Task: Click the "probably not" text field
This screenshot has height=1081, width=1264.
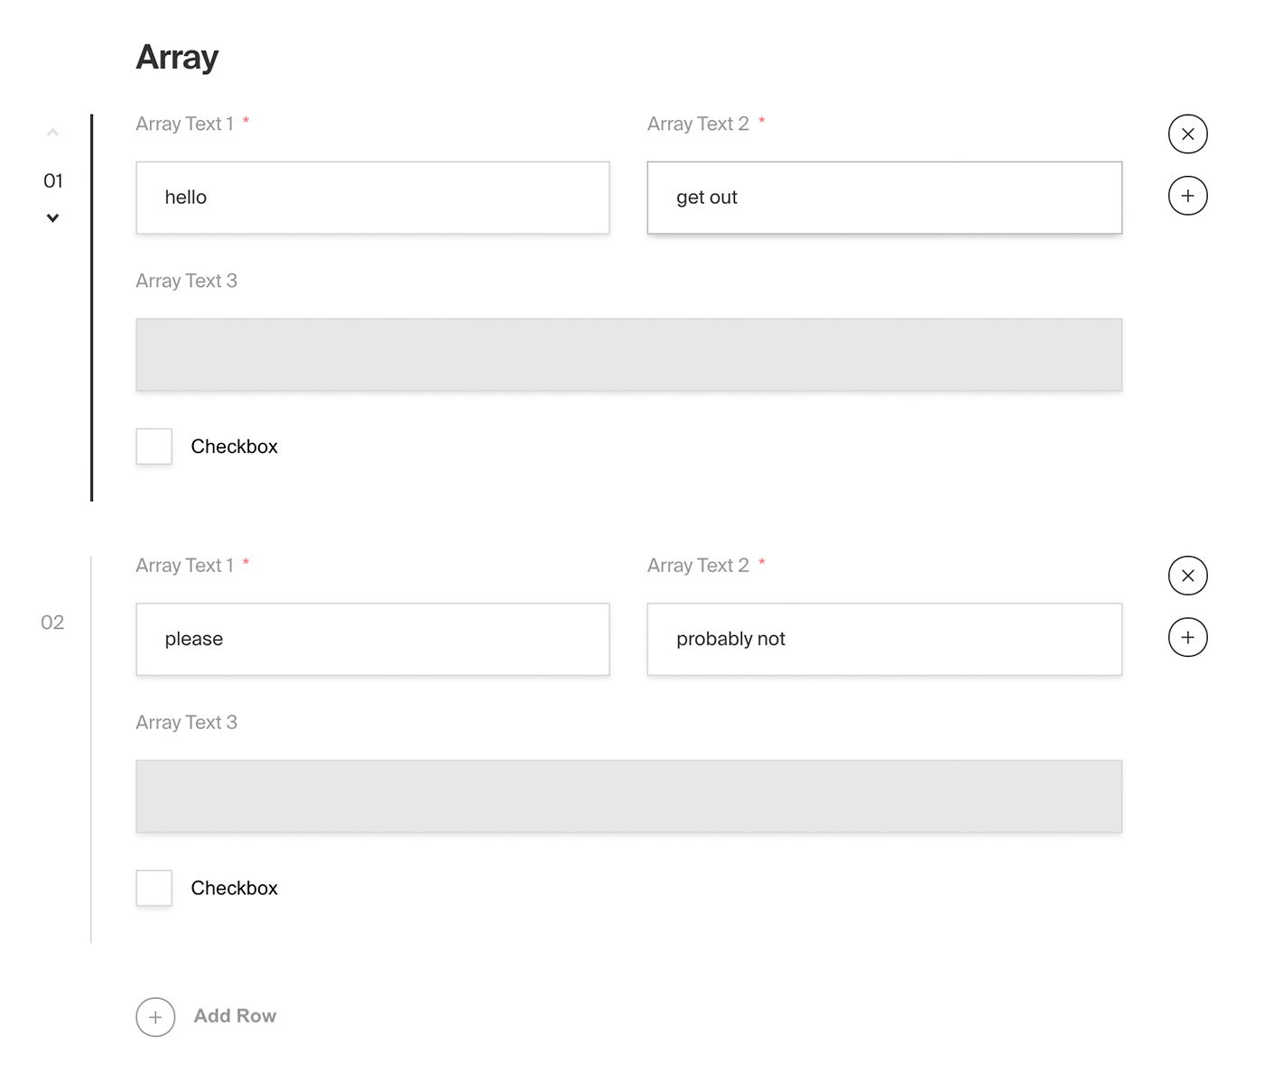Action: point(884,639)
